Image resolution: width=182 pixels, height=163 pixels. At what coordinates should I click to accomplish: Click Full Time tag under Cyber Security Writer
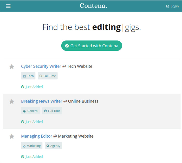click(x=48, y=76)
